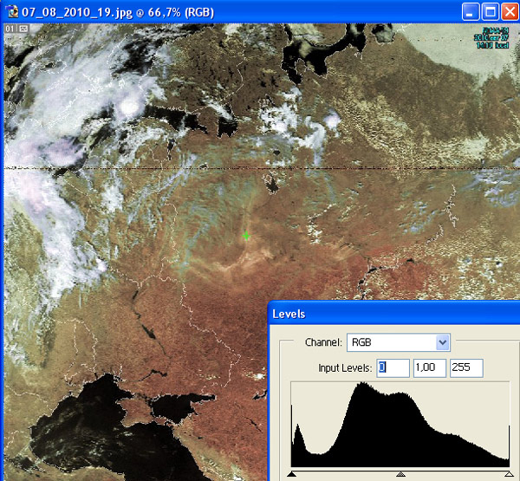Maximize the 07_08_2010_19.jpg document window
520x481 pixels.
(x=489, y=12)
